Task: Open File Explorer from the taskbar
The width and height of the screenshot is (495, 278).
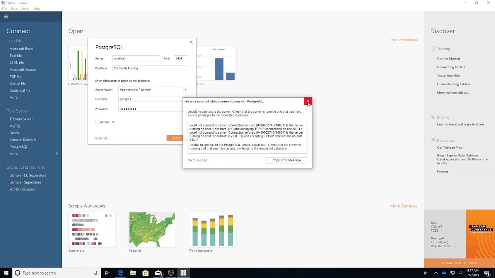Action: coord(133,273)
